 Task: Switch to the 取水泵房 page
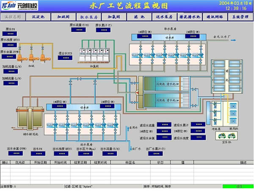click(90, 17)
